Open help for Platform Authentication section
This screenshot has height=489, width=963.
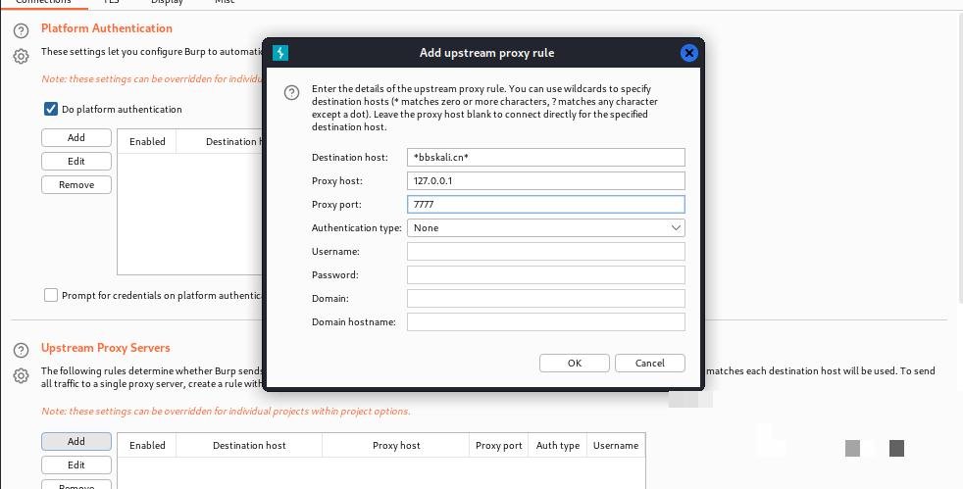click(x=21, y=30)
